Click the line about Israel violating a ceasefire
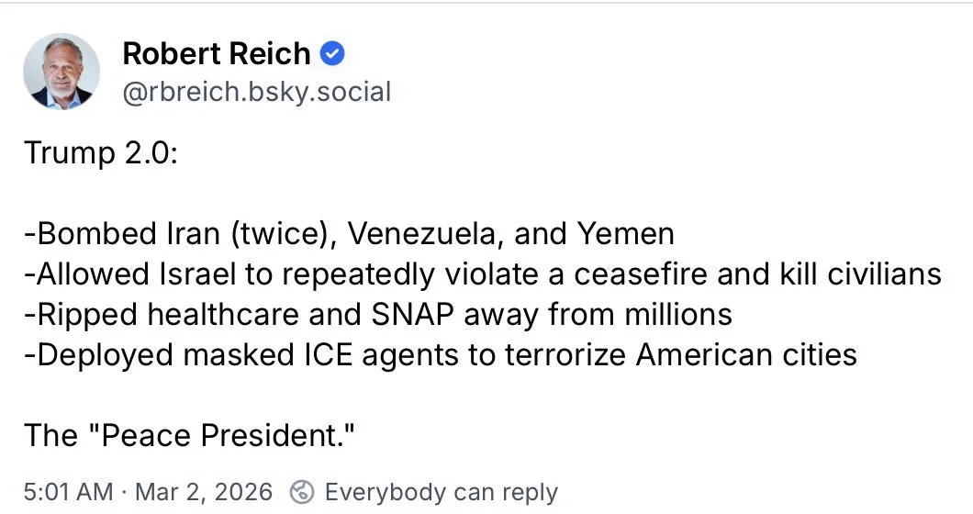Image resolution: width=973 pixels, height=514 pixels. point(483,274)
